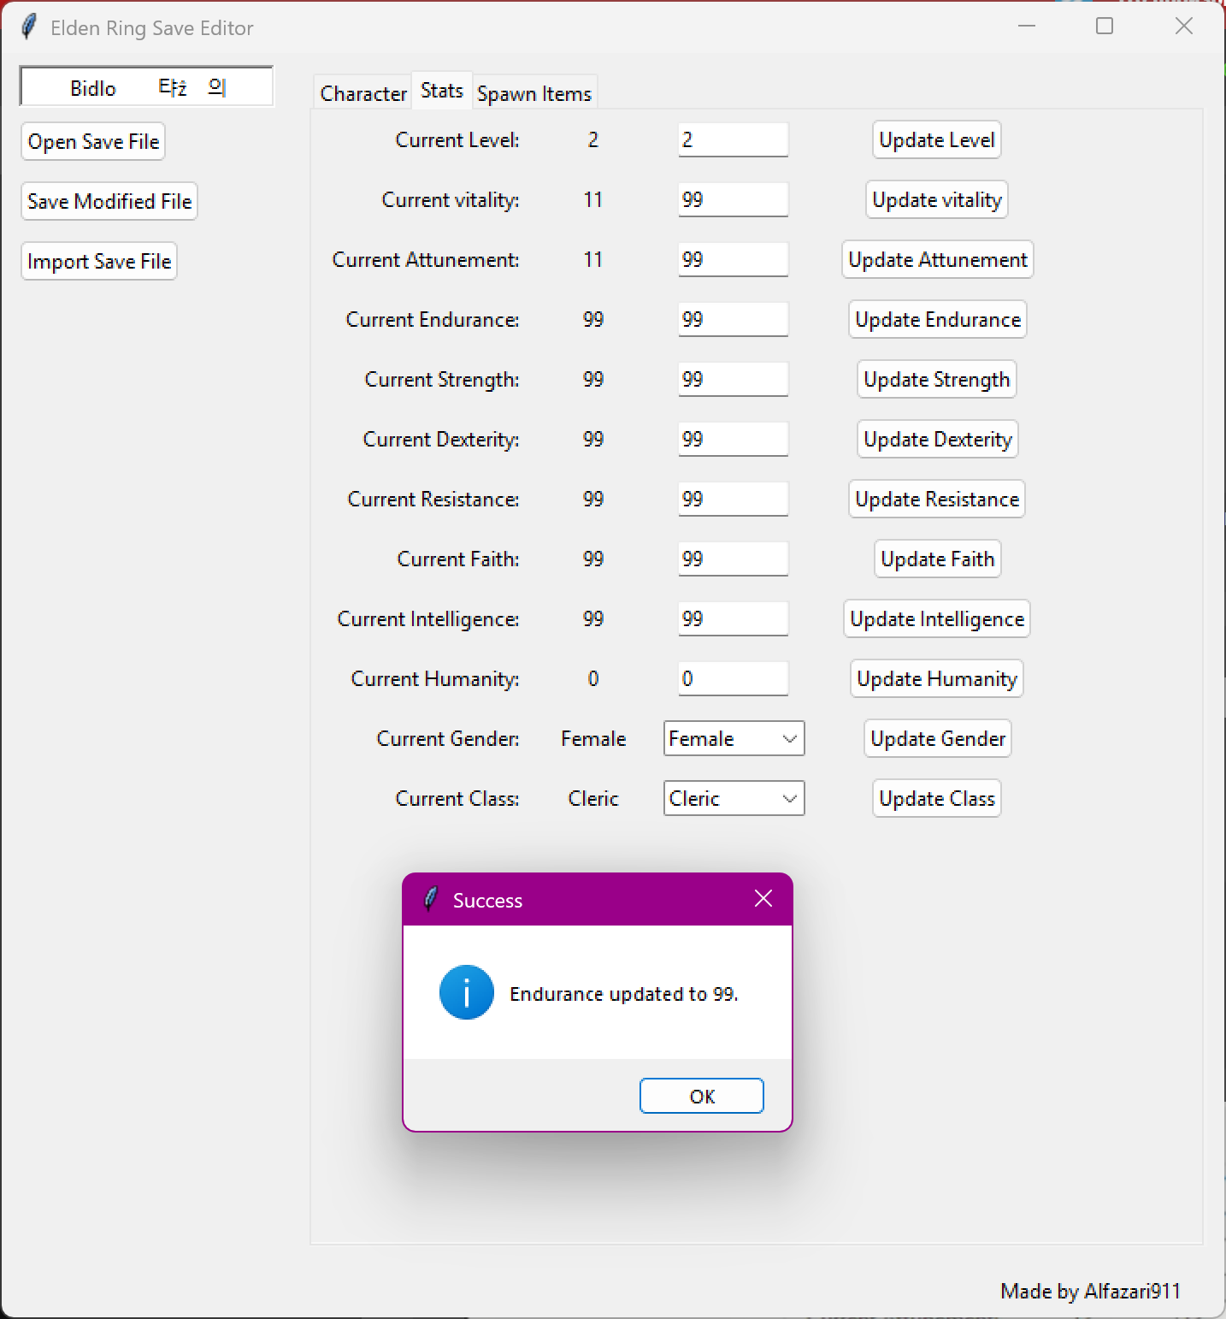
Task: Click Update Strength button
Action: pos(937,380)
